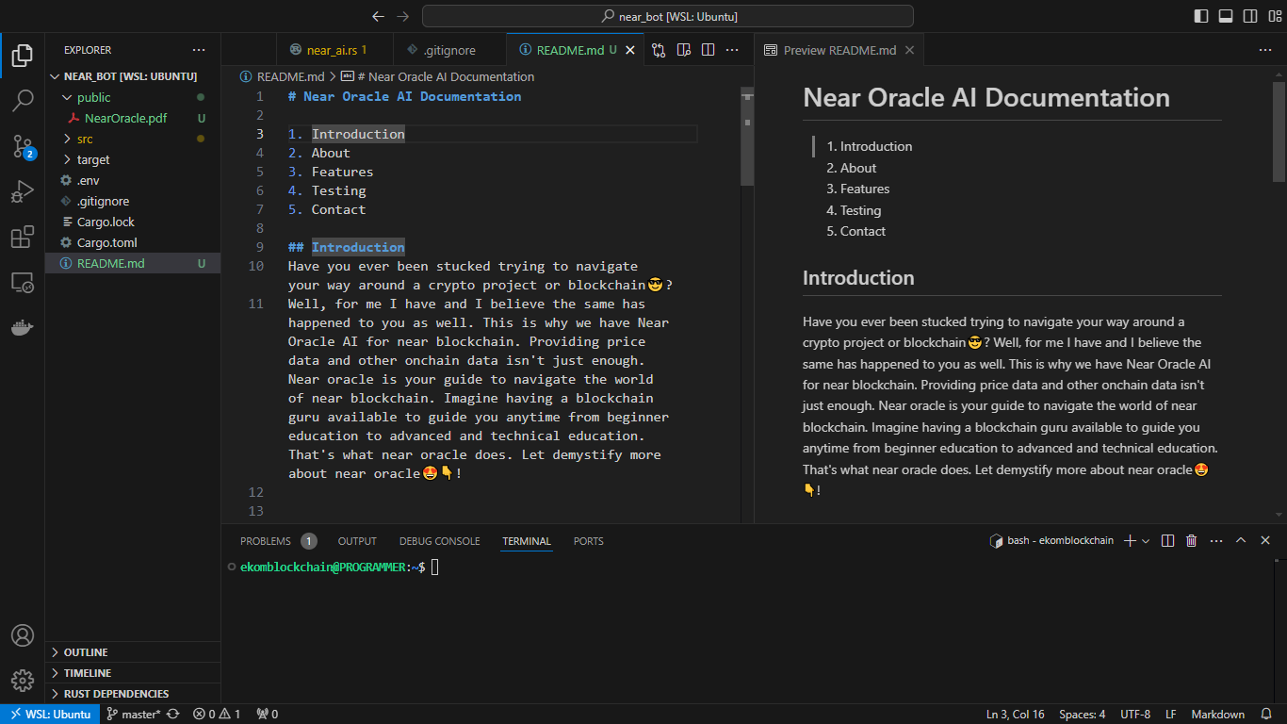
Task: Open the .env file in explorer
Action: [133, 180]
